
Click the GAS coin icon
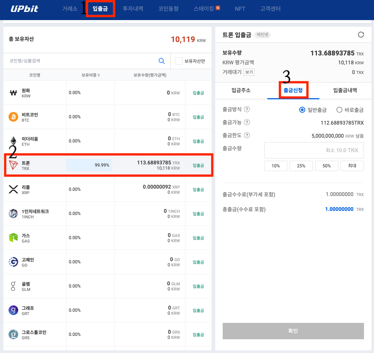(x=13, y=238)
